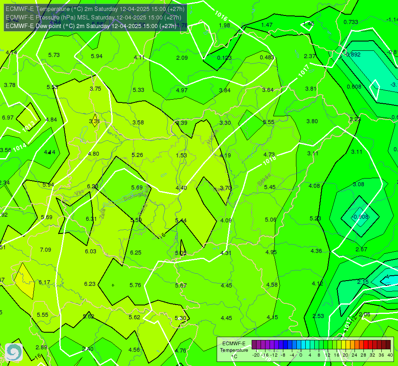Click the 1014 isobar label
This screenshot has width=398, height=366.
pyautogui.click(x=20, y=147)
